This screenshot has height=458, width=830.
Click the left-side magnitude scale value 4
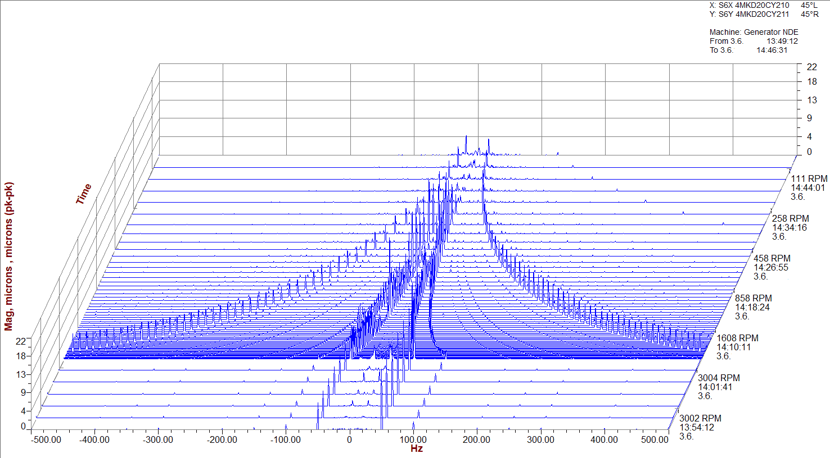[23, 411]
